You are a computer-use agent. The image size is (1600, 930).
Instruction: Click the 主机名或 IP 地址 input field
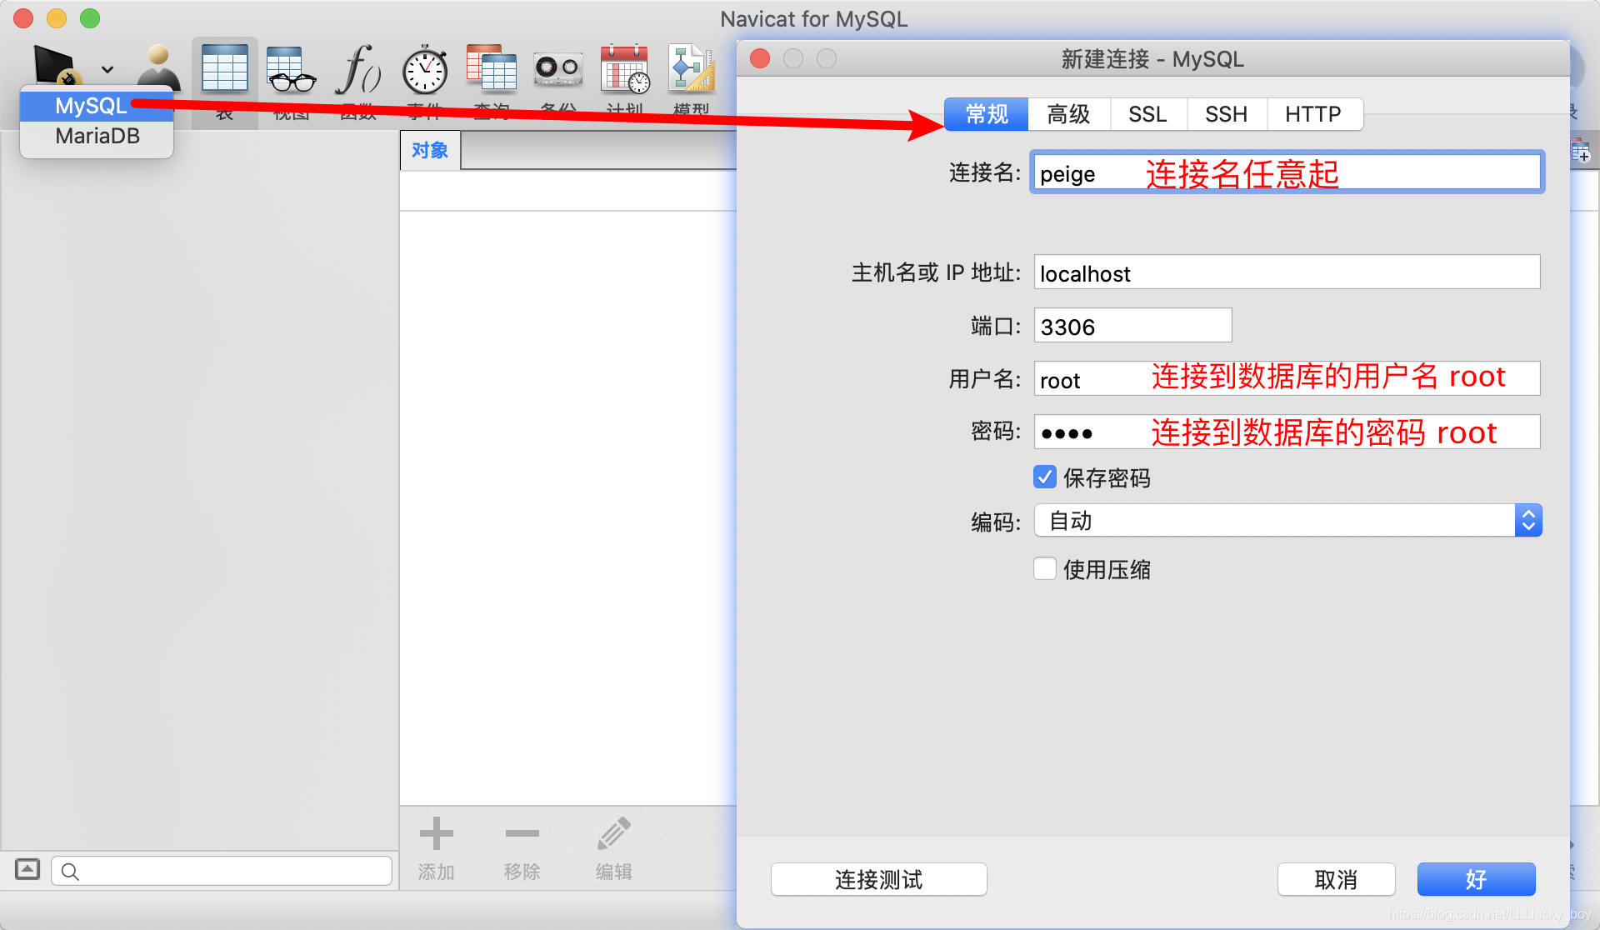[x=1286, y=272]
